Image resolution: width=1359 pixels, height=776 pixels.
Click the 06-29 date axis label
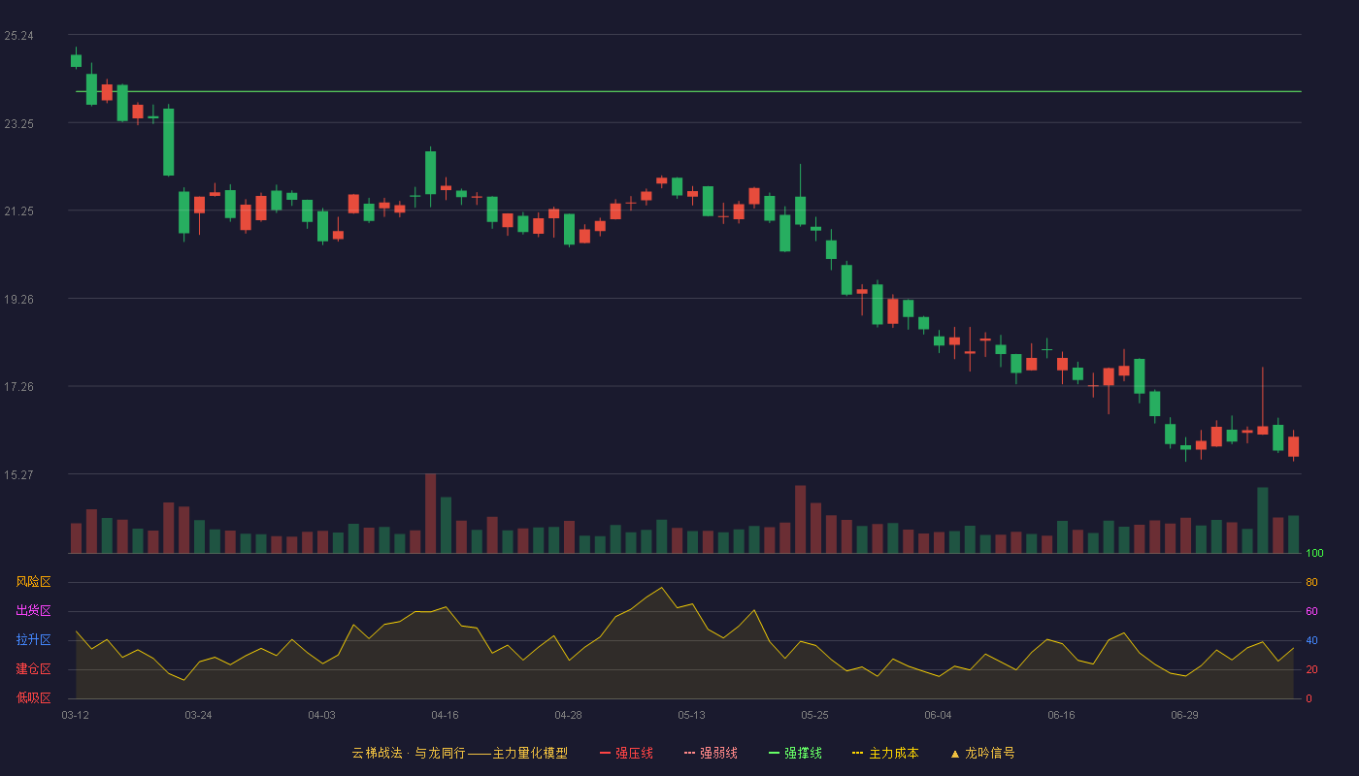(1184, 715)
